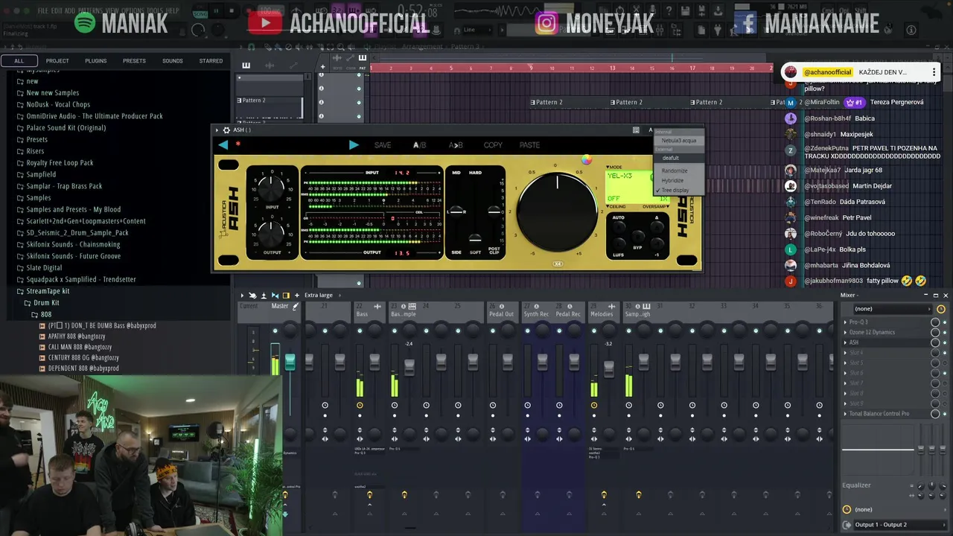Click the YouTube ACHANOOFFICIAL overlay icon
The image size is (953, 536).
265,23
